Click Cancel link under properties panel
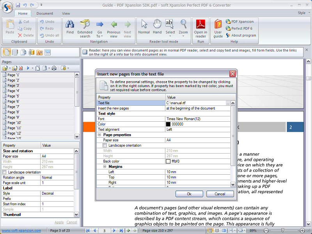 tap(72, 222)
